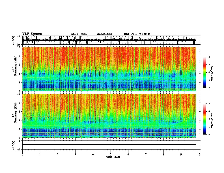Image resolution: width=224 pixels, height=173 pixels.
Task: Click the "2" kHz tick on ch.1 spectrogram axis
Action: [20, 82]
